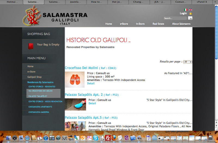Open Photoshop feather icon in Dock
Screen dimensions: 218x143
(77, 138)
